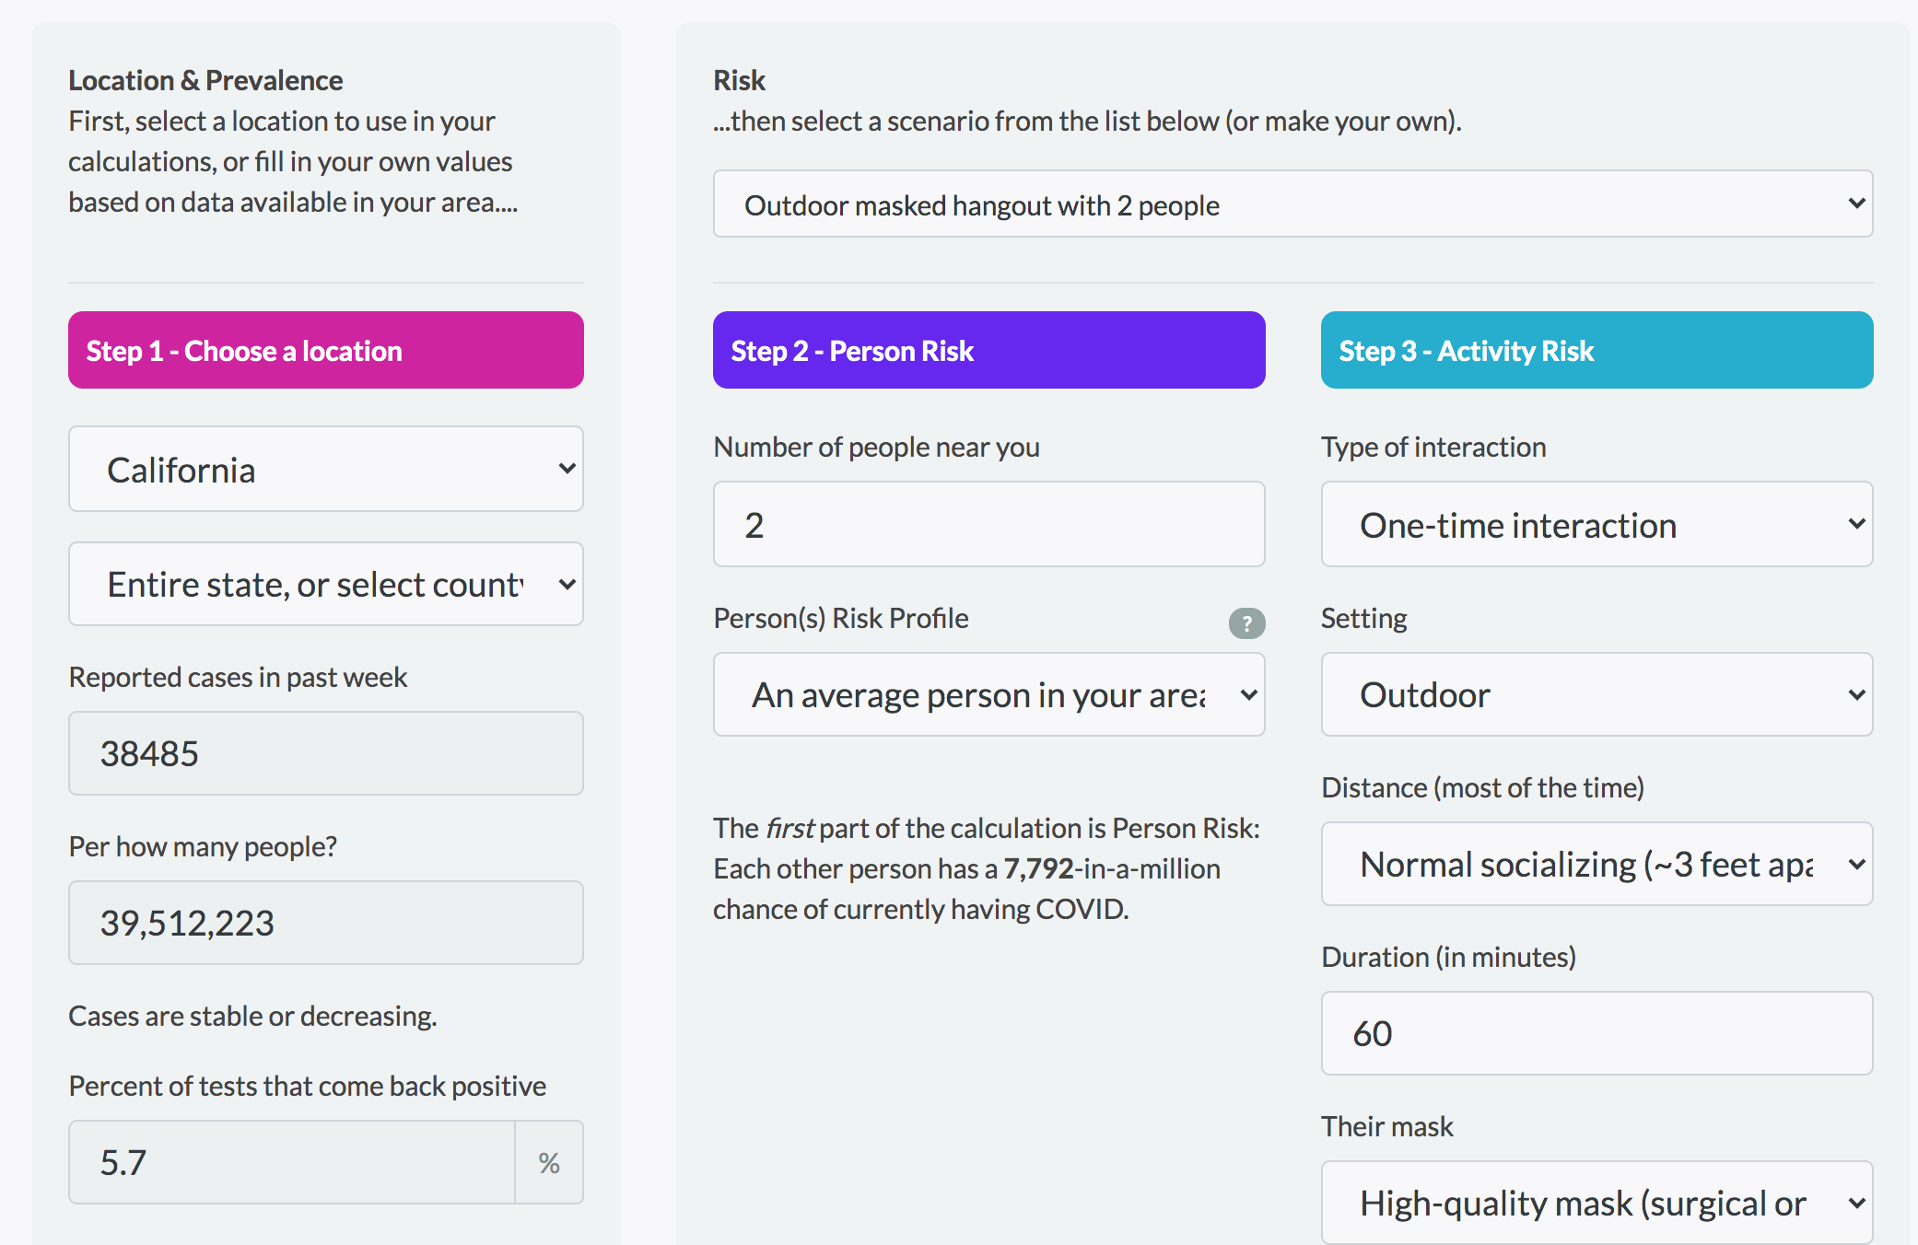Open the Distance dropdown showing Normal socializing
The width and height of the screenshot is (1918, 1245).
pos(1596,864)
